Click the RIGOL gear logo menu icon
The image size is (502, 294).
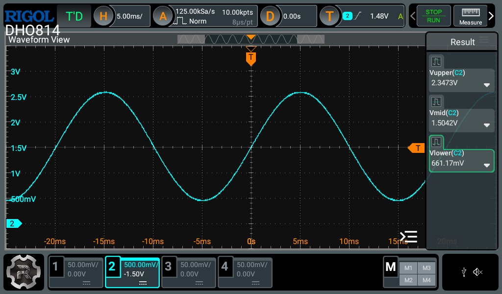coord(25,272)
